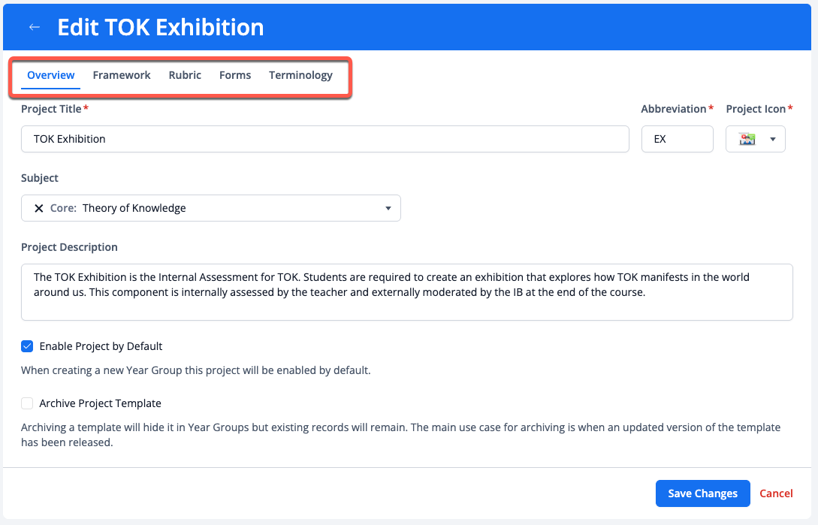Open the Rubric tab
The image size is (818, 525).
185,75
